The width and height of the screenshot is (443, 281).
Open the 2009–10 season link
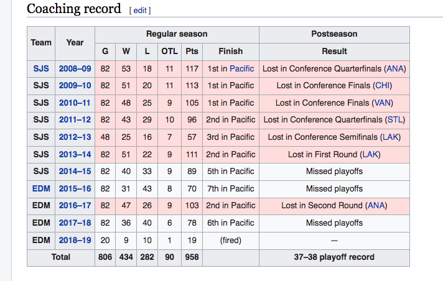pos(75,86)
